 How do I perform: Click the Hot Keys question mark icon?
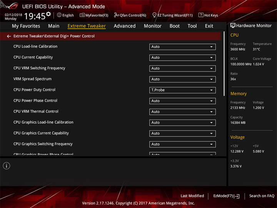[201, 15]
